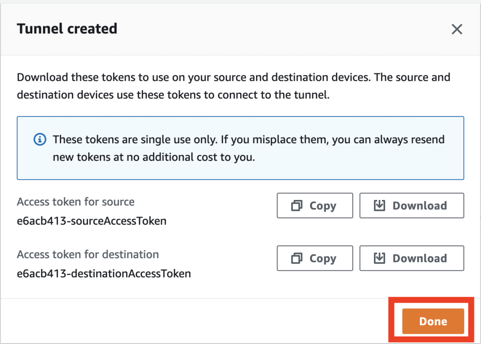Click the orange Done button
481x344 pixels.
point(433,321)
